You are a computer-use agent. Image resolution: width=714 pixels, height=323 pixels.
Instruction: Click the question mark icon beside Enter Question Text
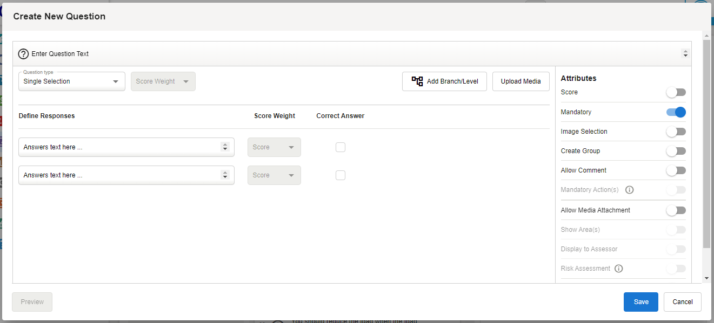(23, 54)
